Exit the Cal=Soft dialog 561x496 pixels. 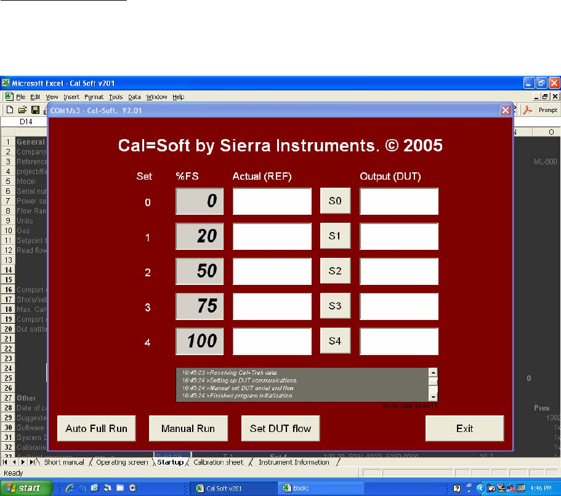tap(465, 428)
